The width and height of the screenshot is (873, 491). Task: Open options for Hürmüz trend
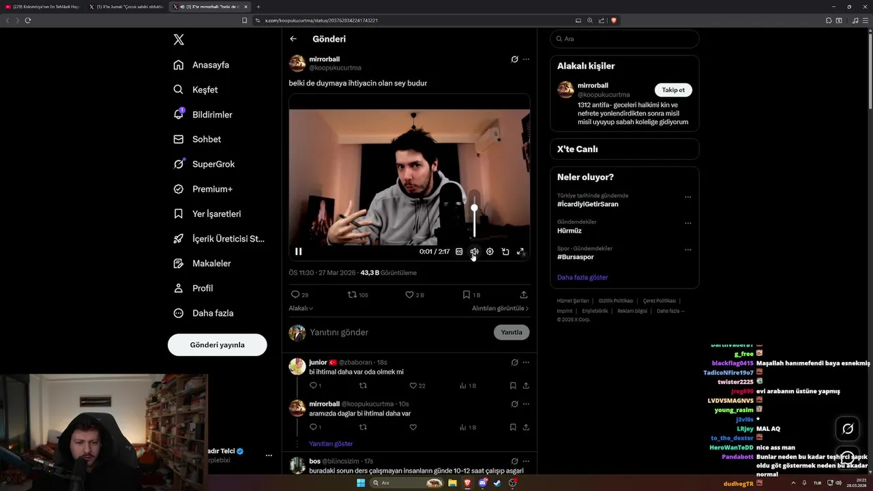tap(687, 223)
